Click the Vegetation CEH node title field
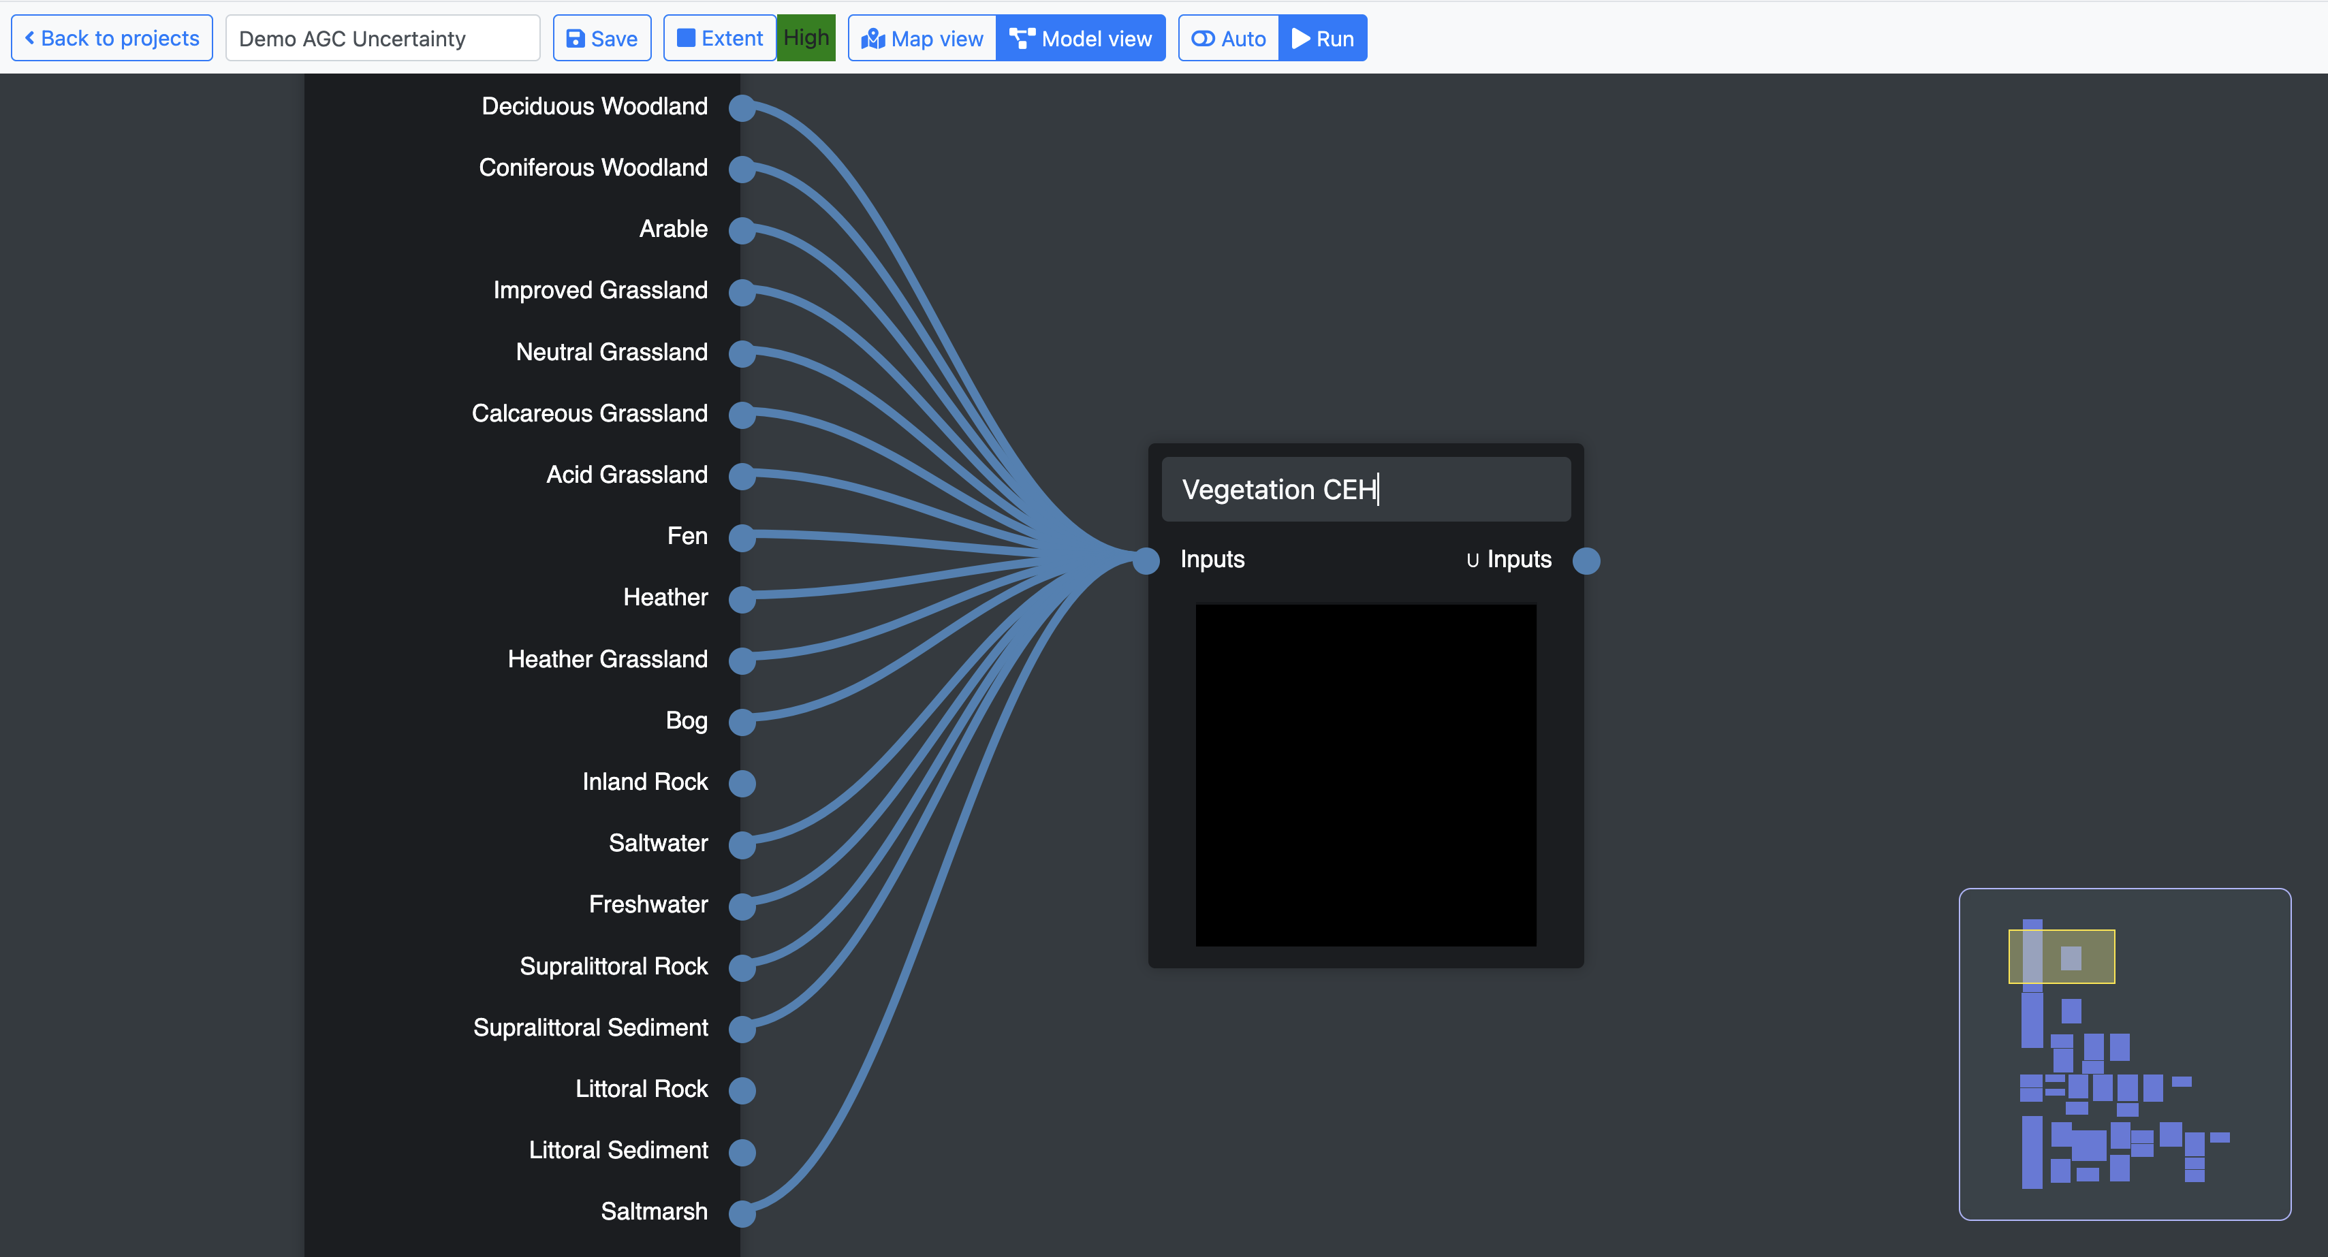 (x=1366, y=489)
